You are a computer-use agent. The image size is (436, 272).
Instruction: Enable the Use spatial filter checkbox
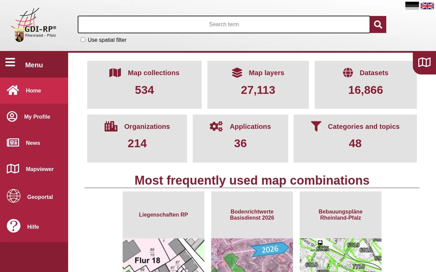[83, 40]
